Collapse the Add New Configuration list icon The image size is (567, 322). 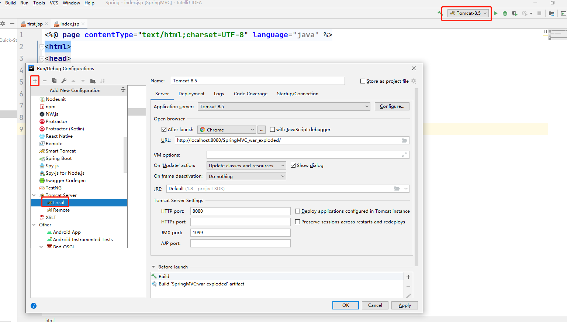point(123,90)
